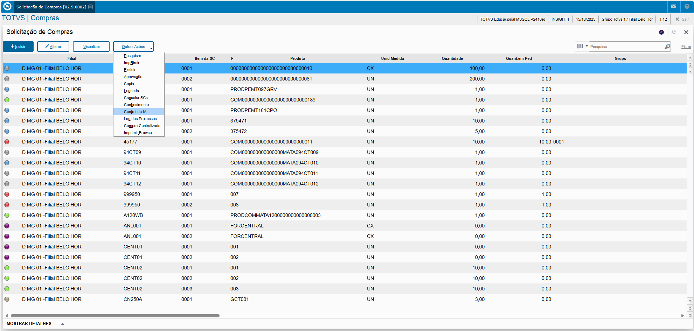Click the plus Incluir button
This screenshot has width=694, height=331.
pos(18,47)
